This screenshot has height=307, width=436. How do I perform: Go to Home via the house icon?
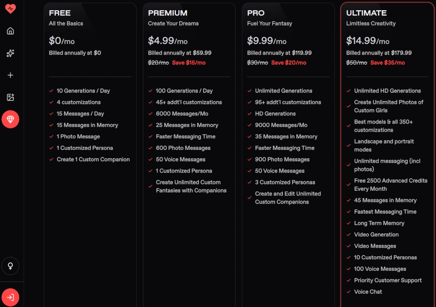tap(10, 31)
